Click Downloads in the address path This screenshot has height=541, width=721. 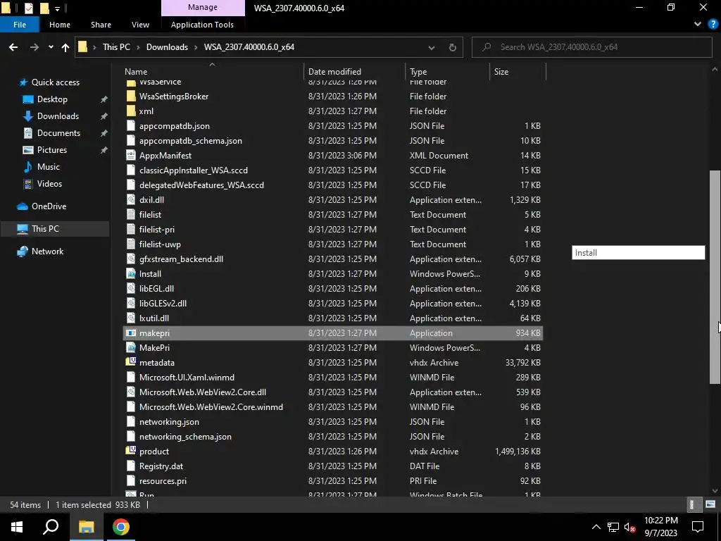[x=167, y=47]
